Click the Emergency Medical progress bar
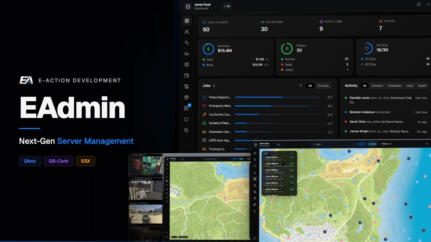 [x=277, y=106]
